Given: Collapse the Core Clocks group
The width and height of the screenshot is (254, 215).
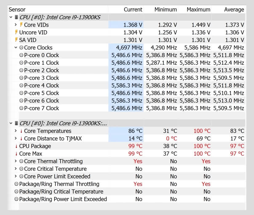Looking at the screenshot, I should (x=16, y=48).
